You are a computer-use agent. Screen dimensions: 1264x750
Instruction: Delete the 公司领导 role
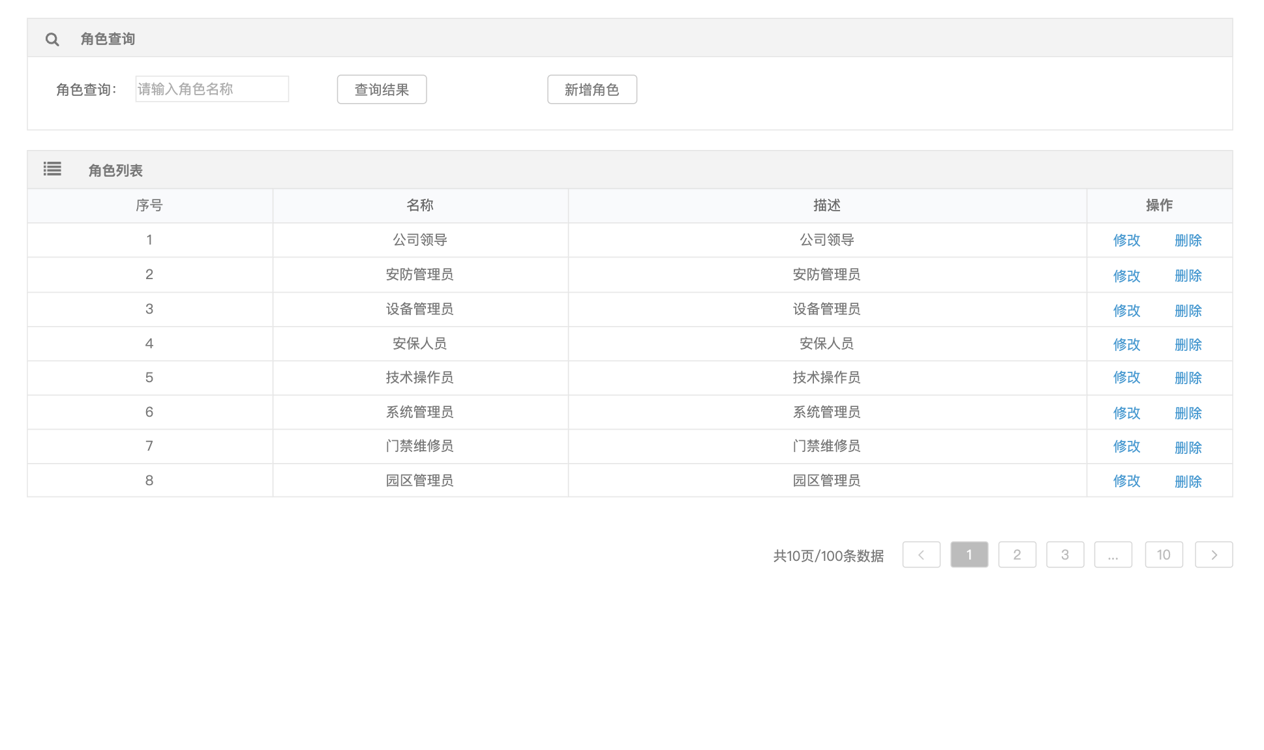tap(1188, 241)
